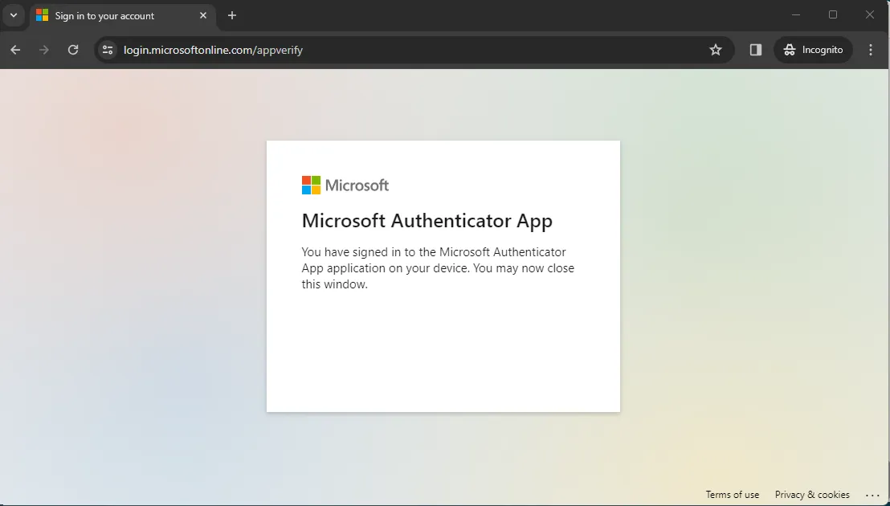Reload the current page
This screenshot has height=506, width=890.
pyautogui.click(x=73, y=50)
